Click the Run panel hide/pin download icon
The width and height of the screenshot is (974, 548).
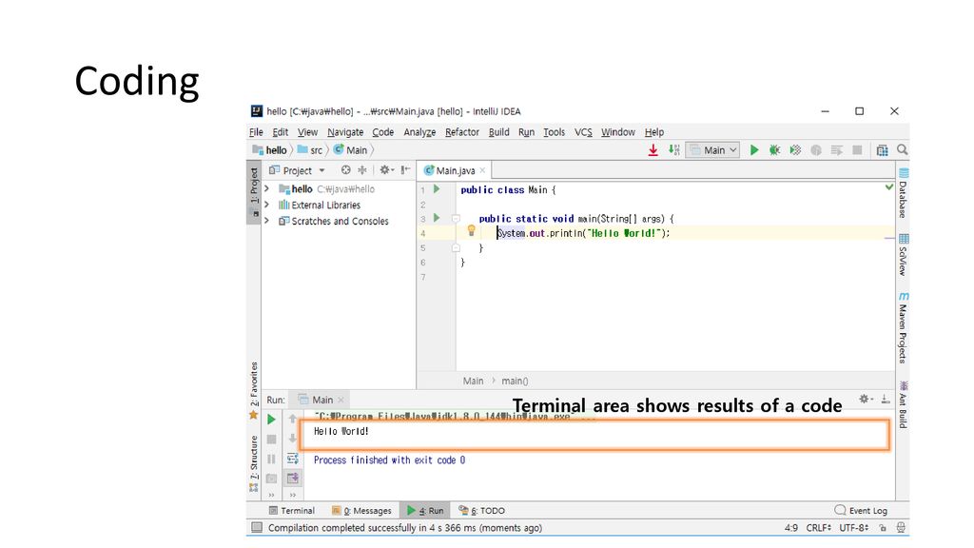click(x=886, y=399)
